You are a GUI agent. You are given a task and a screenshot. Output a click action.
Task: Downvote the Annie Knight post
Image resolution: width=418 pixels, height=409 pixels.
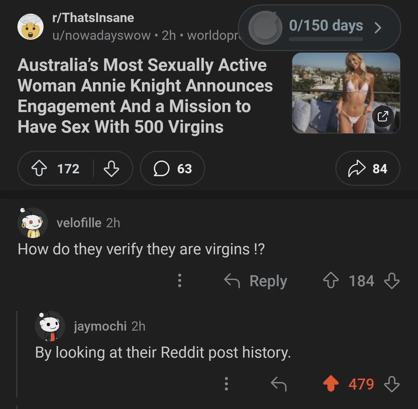[111, 169]
